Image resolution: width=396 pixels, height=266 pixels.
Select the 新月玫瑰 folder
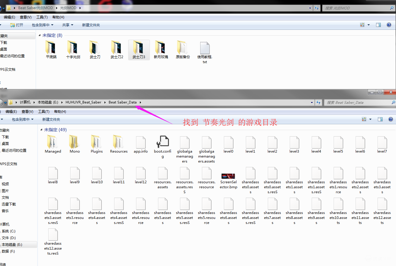(161, 50)
